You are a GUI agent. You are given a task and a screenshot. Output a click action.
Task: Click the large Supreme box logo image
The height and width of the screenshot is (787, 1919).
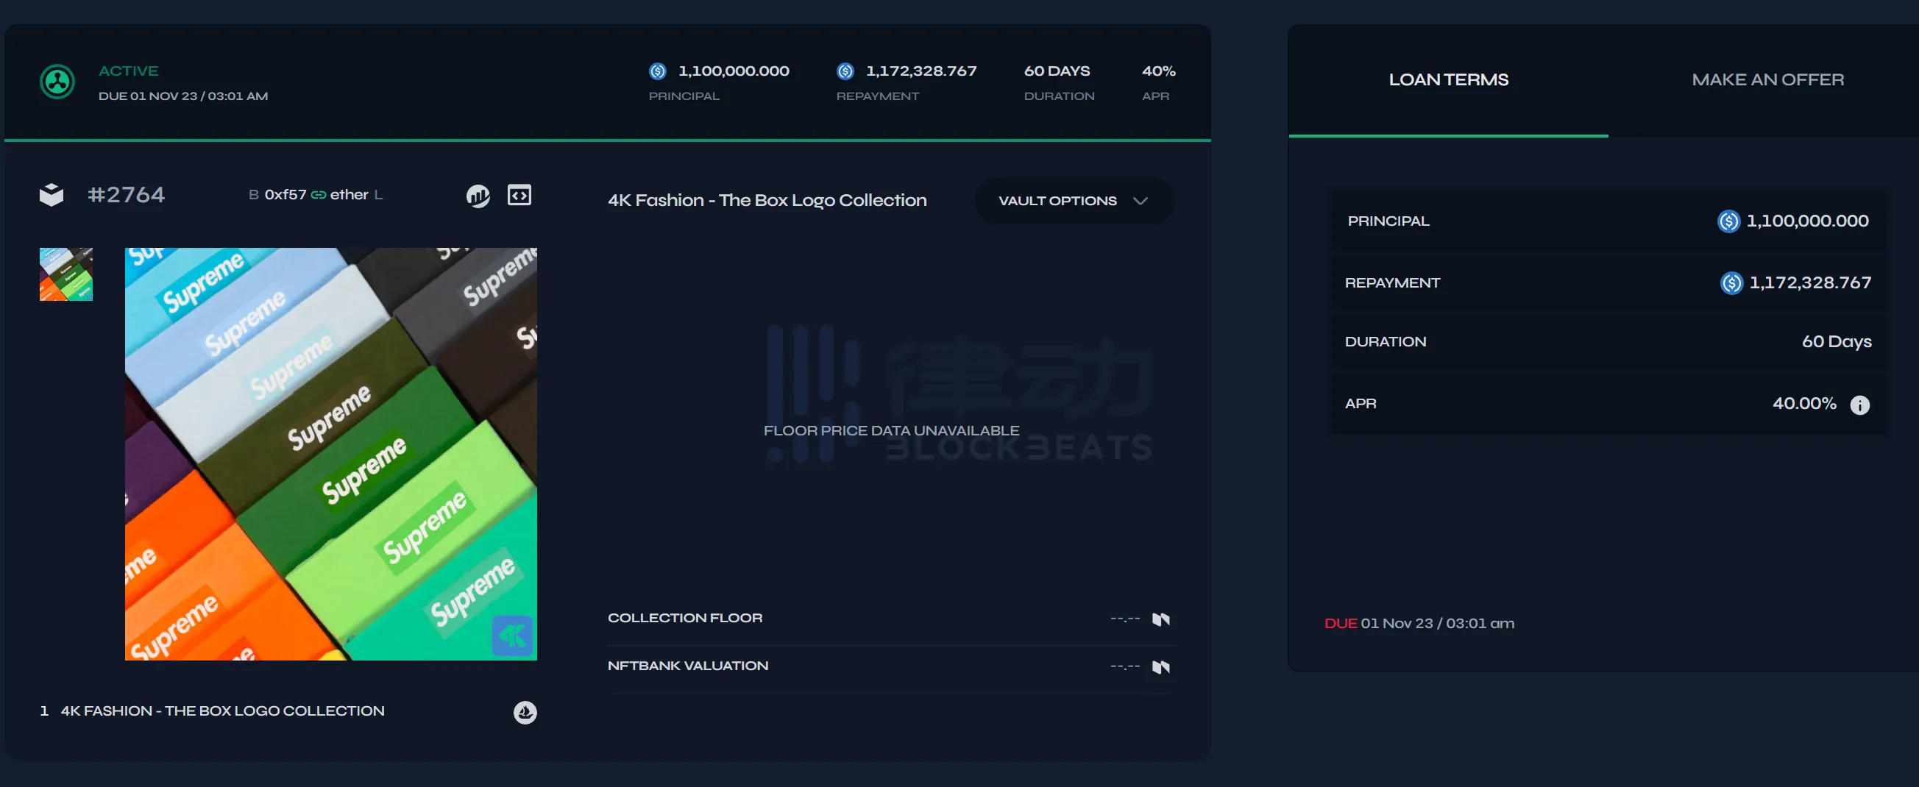click(331, 455)
